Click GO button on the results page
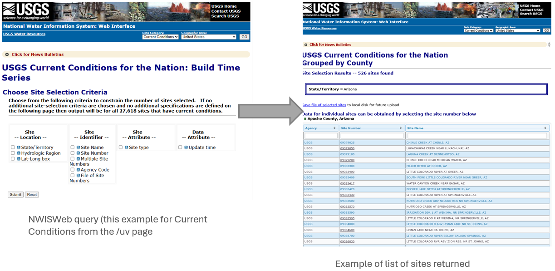Viewport: 555px width, 271px height. 546,31
